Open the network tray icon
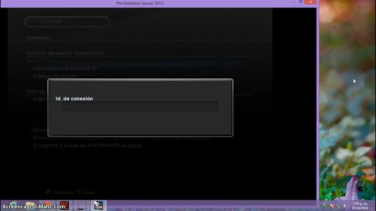The height and width of the screenshot is (211, 376). click(x=339, y=206)
